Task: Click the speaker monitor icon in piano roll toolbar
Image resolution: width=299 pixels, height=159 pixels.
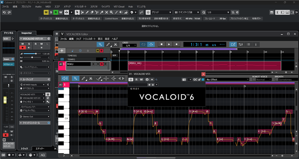Action: pyautogui.click(x=65, y=79)
